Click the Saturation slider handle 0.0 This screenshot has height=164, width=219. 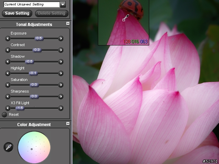(x=34, y=85)
